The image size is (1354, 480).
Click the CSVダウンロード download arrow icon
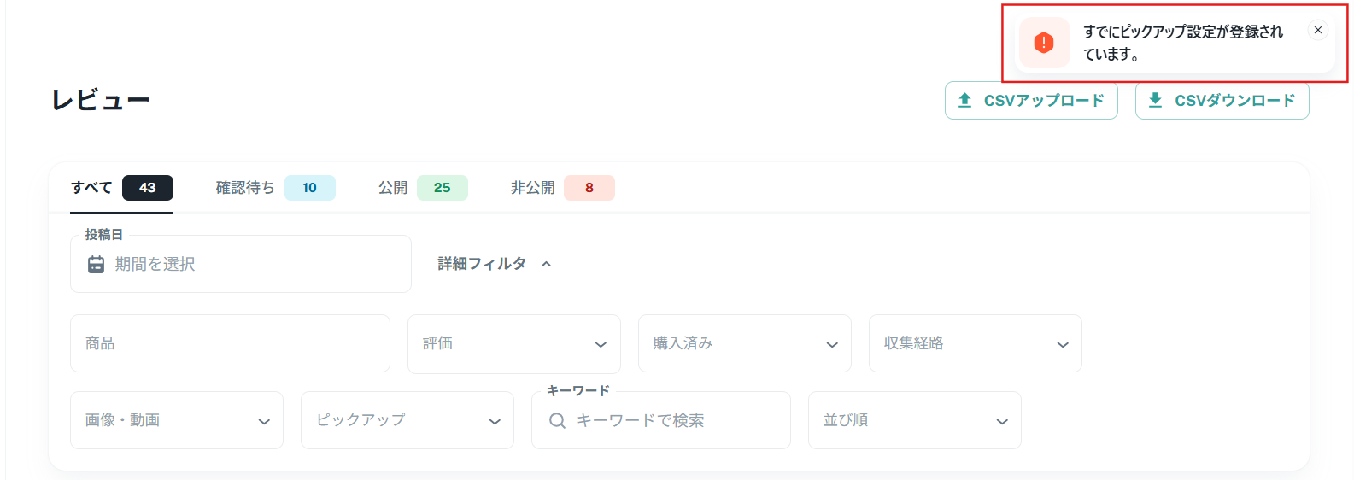[x=1156, y=100]
